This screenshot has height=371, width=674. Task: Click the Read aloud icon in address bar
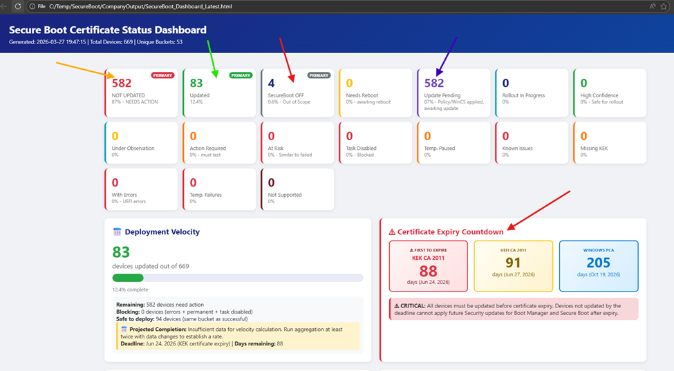652,6
